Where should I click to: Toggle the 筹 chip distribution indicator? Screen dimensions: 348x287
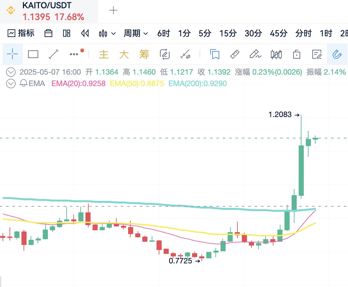click(144, 55)
